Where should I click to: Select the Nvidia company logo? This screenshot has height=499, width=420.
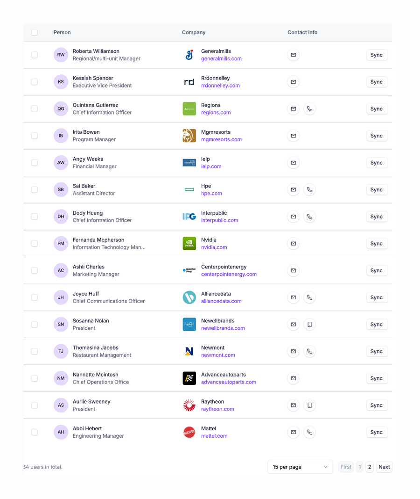[189, 243]
